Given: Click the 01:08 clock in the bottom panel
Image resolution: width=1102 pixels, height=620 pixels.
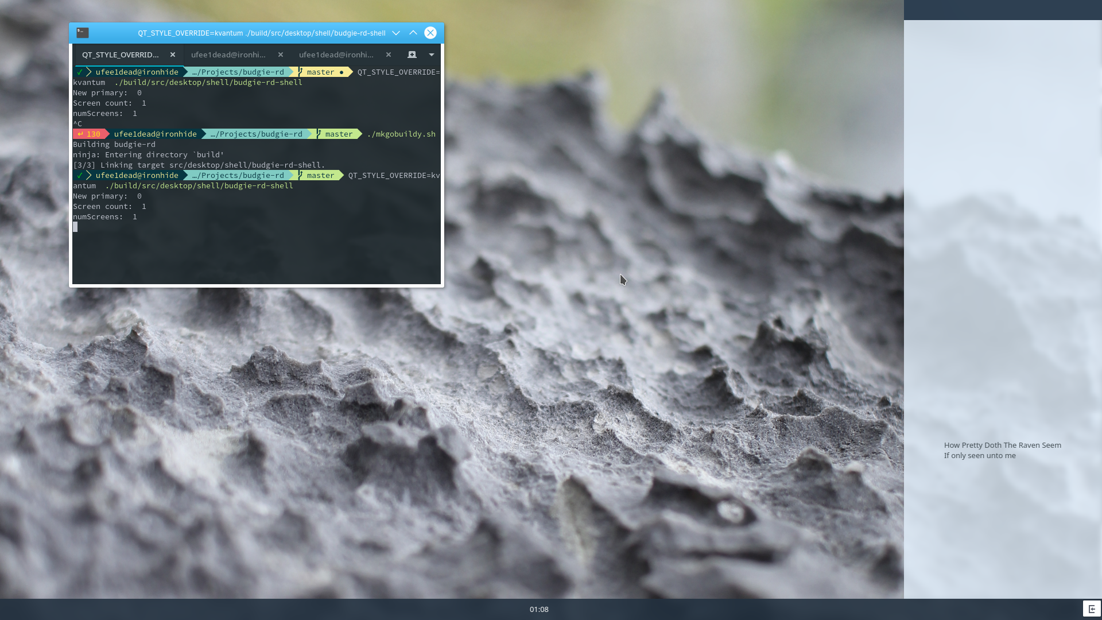Looking at the screenshot, I should (x=539, y=609).
